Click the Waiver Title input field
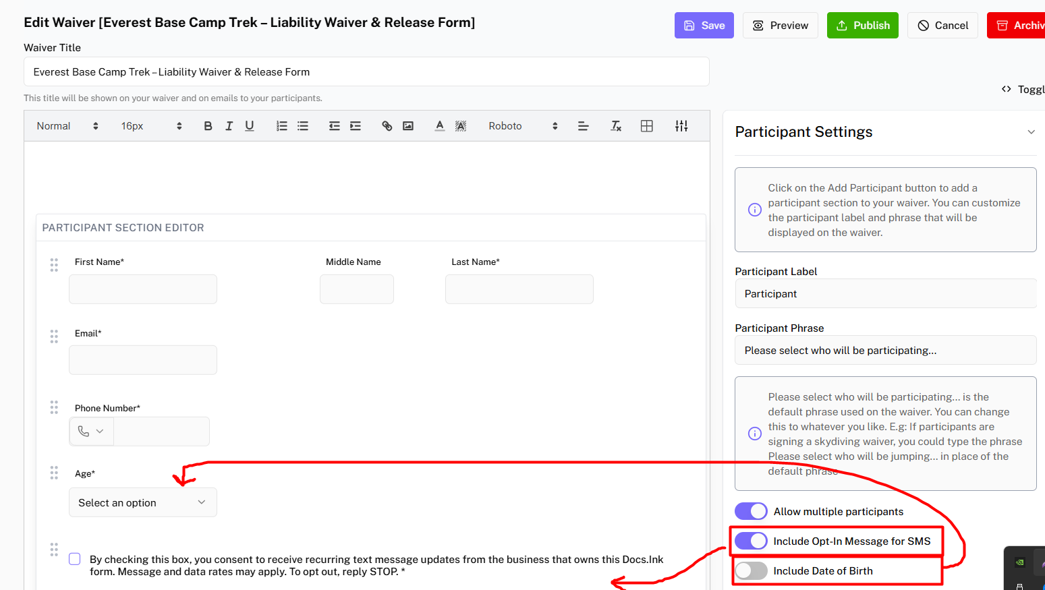The width and height of the screenshot is (1045, 590). pyautogui.click(x=366, y=72)
